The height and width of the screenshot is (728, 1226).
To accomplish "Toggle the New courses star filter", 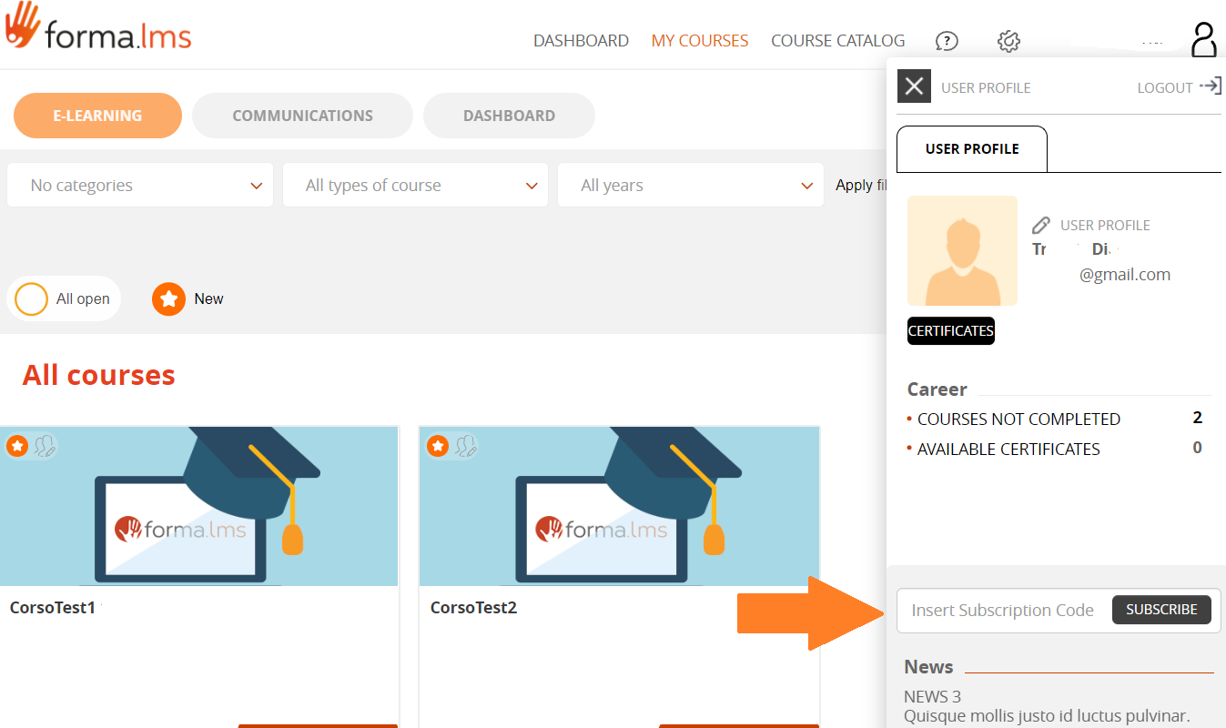I will coord(169,298).
